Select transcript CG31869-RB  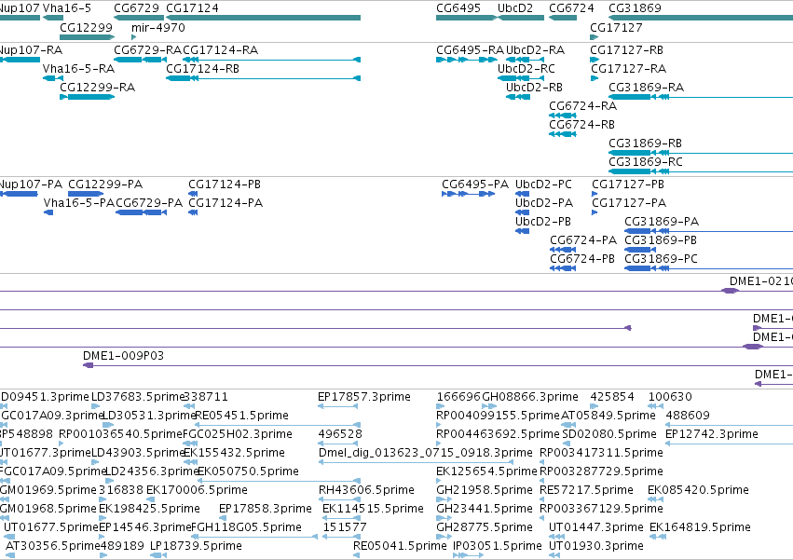(x=701, y=154)
